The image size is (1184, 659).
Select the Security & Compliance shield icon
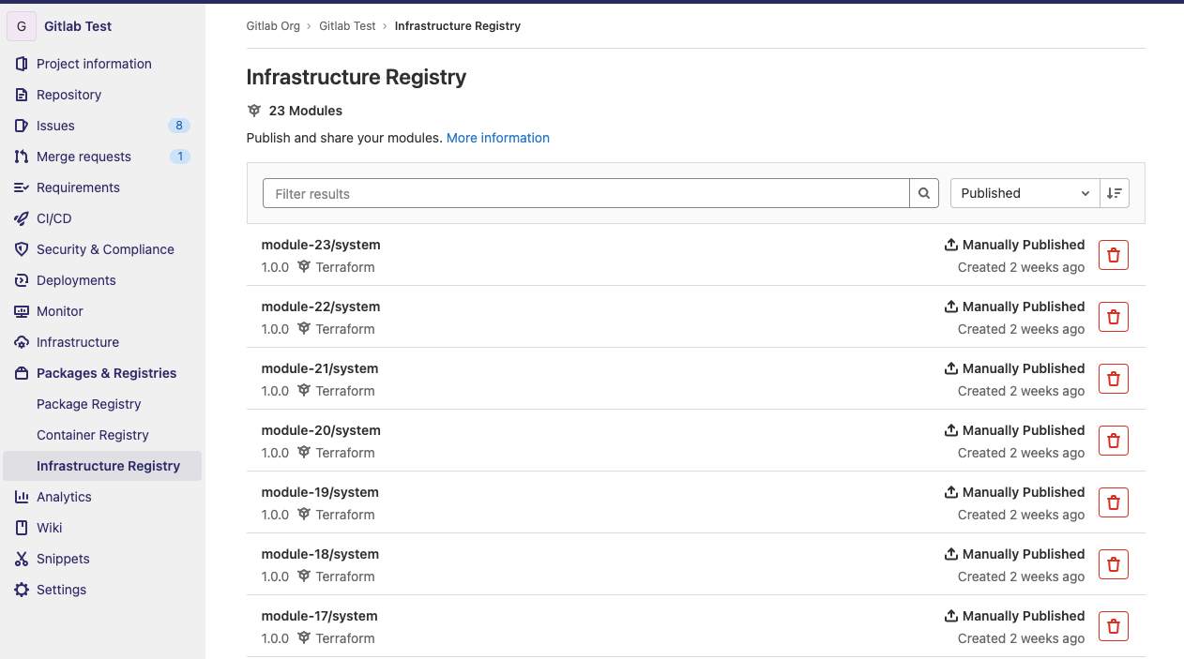pos(21,249)
